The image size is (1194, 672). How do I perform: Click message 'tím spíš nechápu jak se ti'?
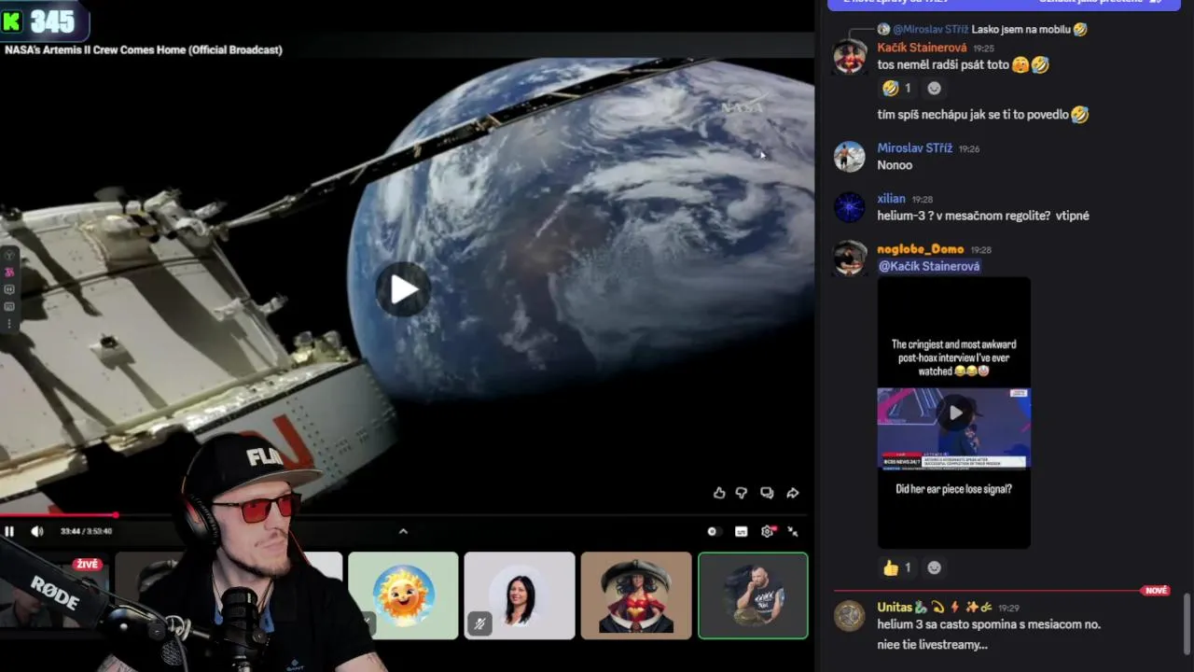(x=973, y=115)
